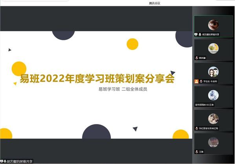The height and width of the screenshot is (164, 235).
Task: Click the microphone icon in the top participant tile
Action: (200, 34)
